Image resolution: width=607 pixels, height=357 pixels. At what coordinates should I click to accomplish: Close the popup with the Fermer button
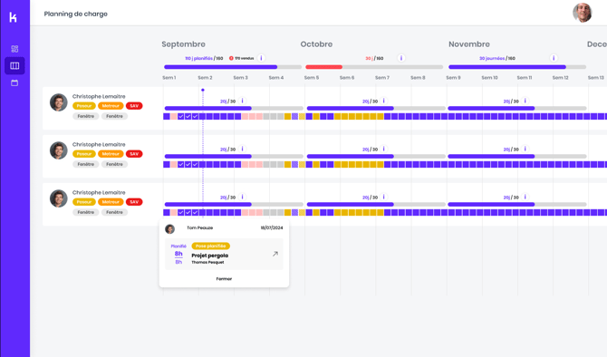coord(224,279)
